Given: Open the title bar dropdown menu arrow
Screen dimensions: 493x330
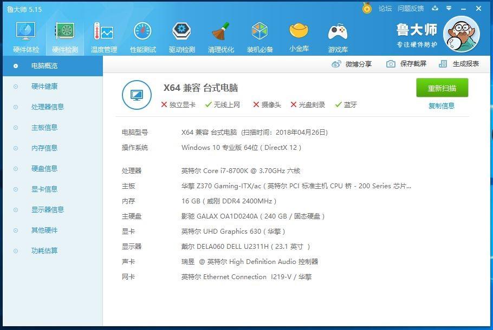Looking at the screenshot, I should point(449,8).
